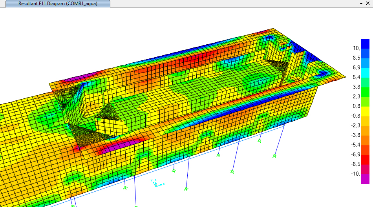
Task: Click the dark blue swatch atop the legend
Action: click(365, 44)
